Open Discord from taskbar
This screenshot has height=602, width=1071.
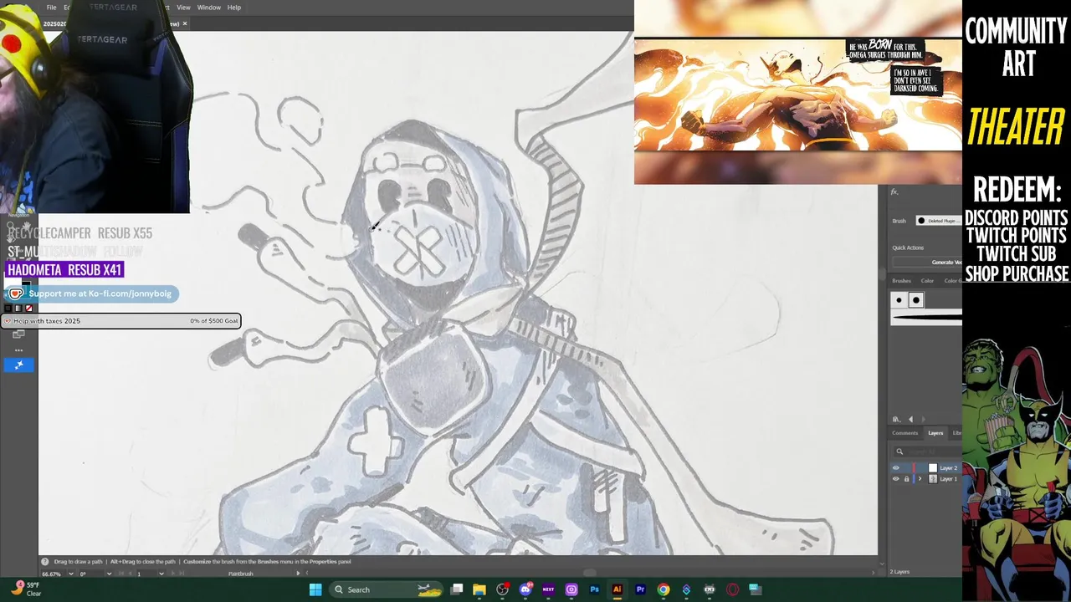coord(525,589)
